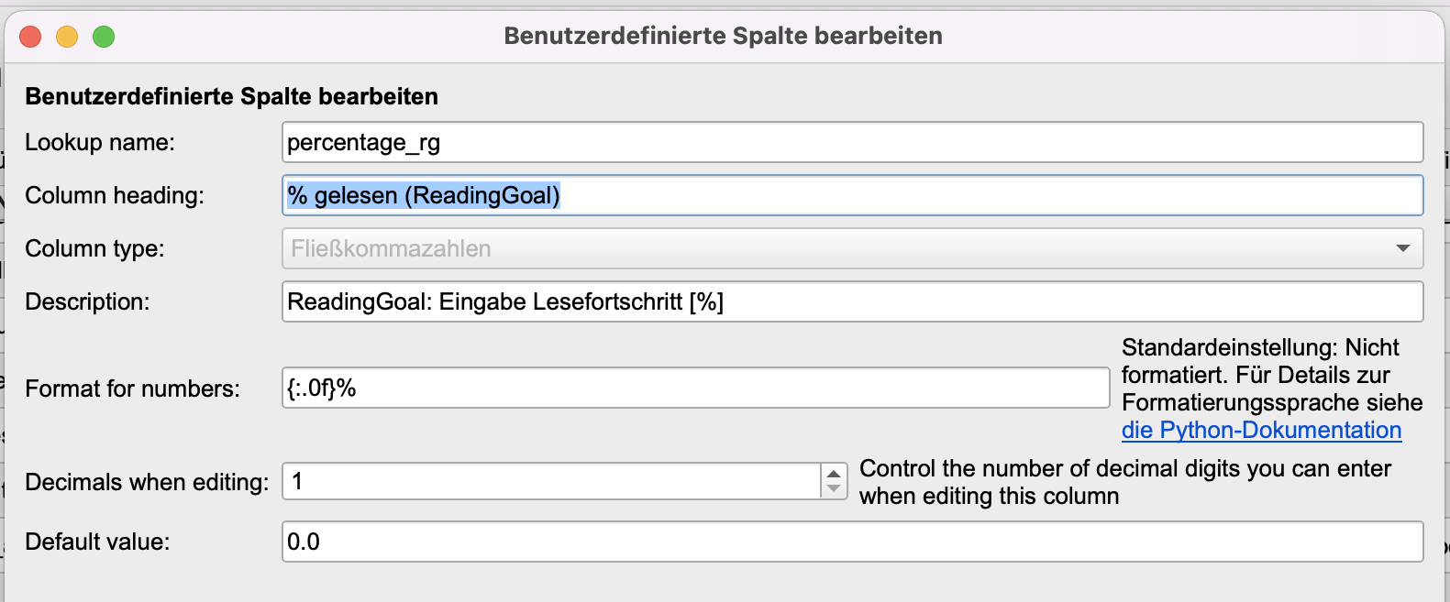Click the "Decimals when editing:" label
Viewport: 1450px width, 602px height.
pyautogui.click(x=147, y=482)
